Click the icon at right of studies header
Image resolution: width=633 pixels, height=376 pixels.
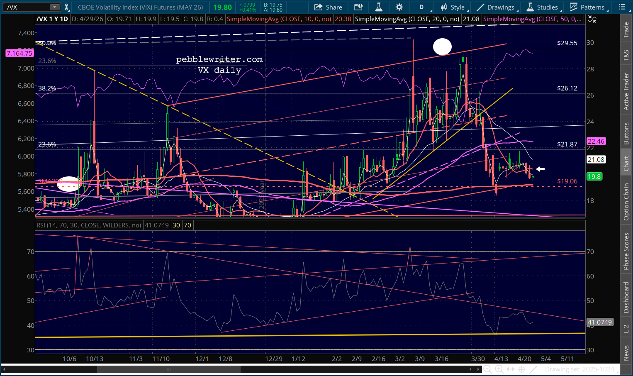coord(592,19)
